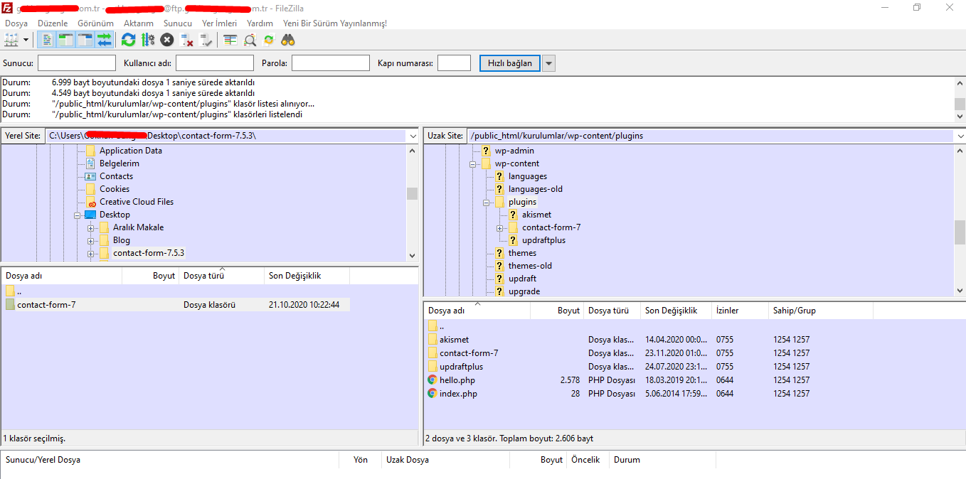This screenshot has height=479, width=966.
Task: Focus the Parola input field
Action: pos(331,63)
